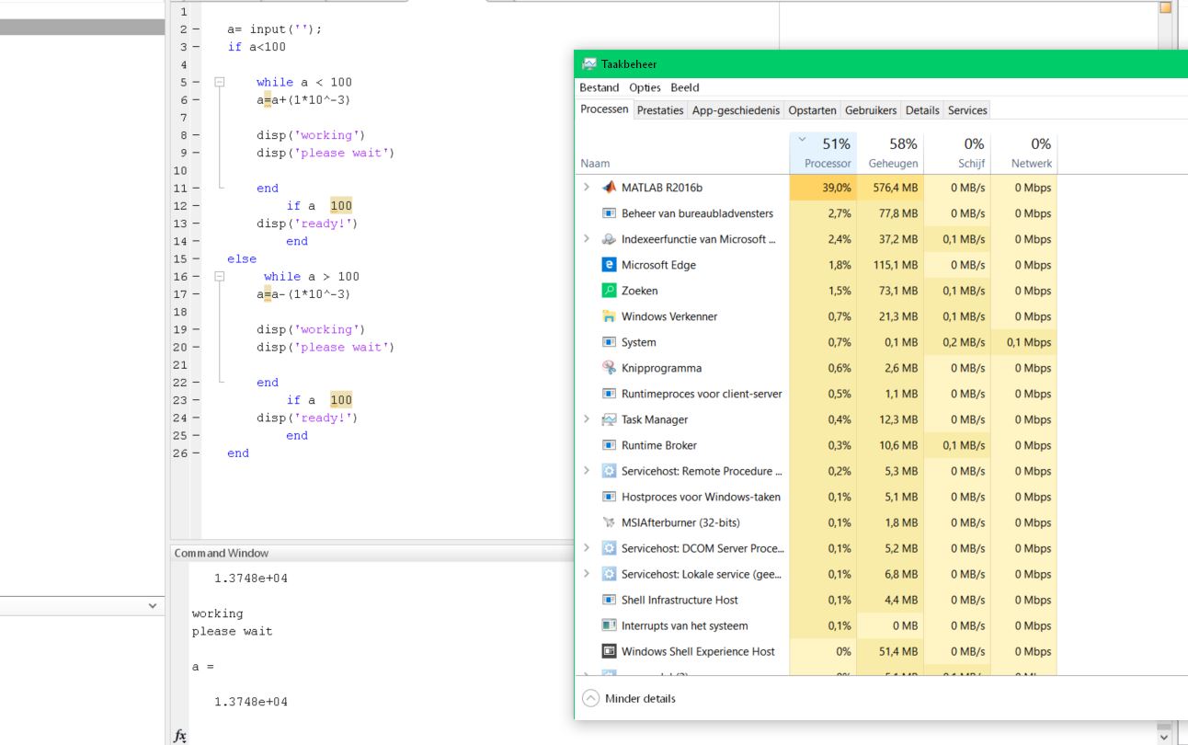This screenshot has width=1188, height=745.
Task: Click the MSIAfterburner process icon
Action: coord(609,522)
